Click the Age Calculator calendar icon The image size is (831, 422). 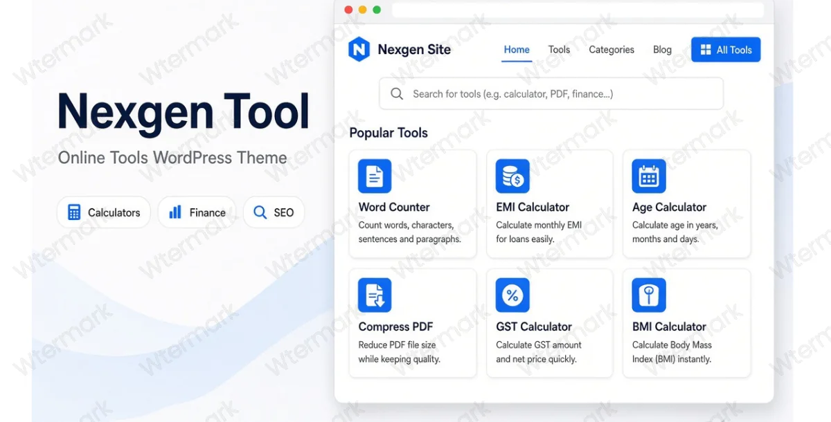click(x=649, y=176)
